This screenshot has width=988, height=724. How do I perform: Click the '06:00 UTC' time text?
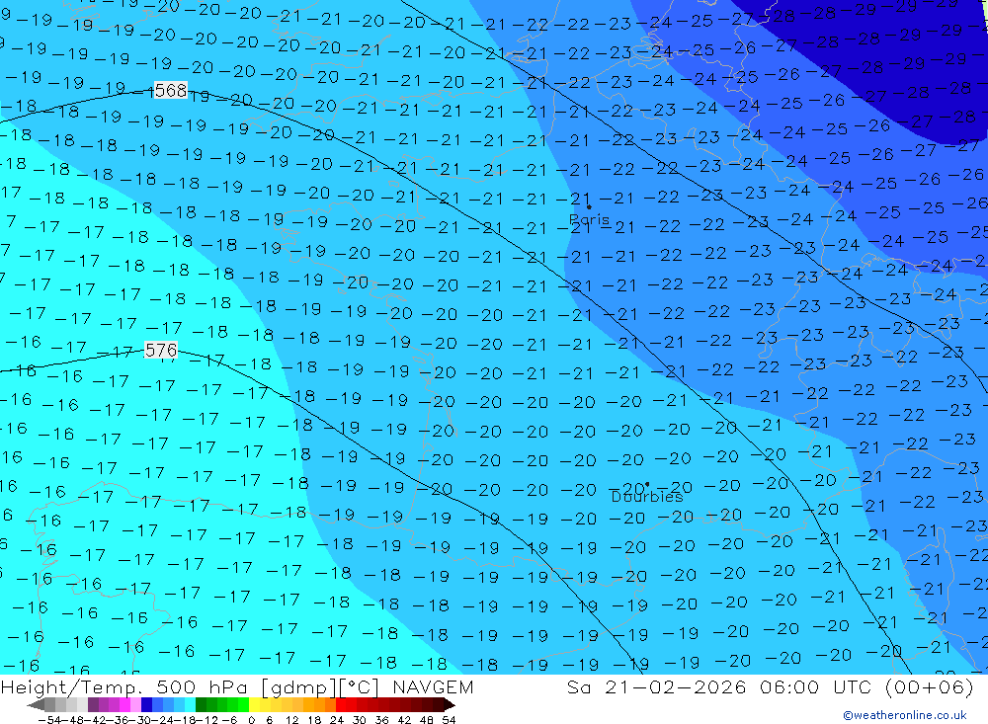coord(818,686)
